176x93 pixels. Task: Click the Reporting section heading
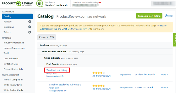click(7, 38)
